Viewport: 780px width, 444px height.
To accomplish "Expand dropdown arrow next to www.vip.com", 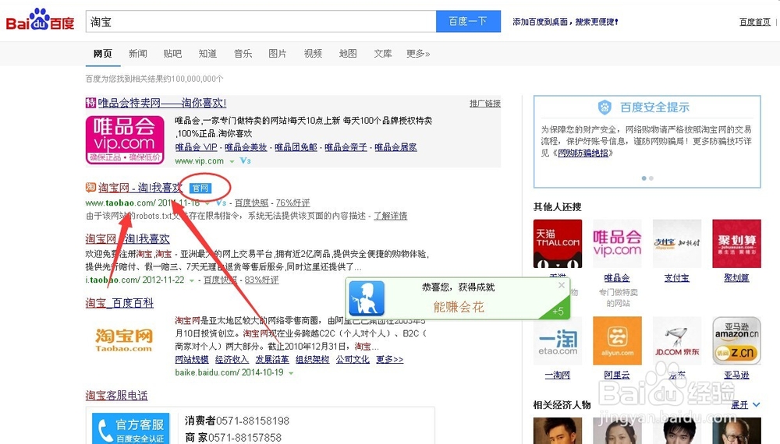I will (x=232, y=161).
